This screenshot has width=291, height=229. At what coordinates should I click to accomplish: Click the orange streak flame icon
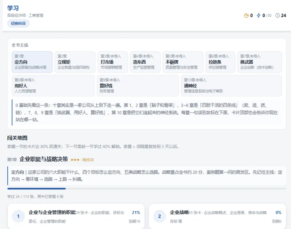246,16
